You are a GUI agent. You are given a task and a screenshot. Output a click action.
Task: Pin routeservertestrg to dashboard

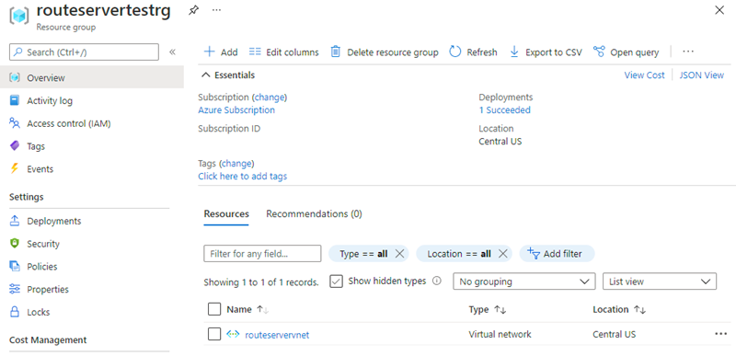[x=193, y=10]
